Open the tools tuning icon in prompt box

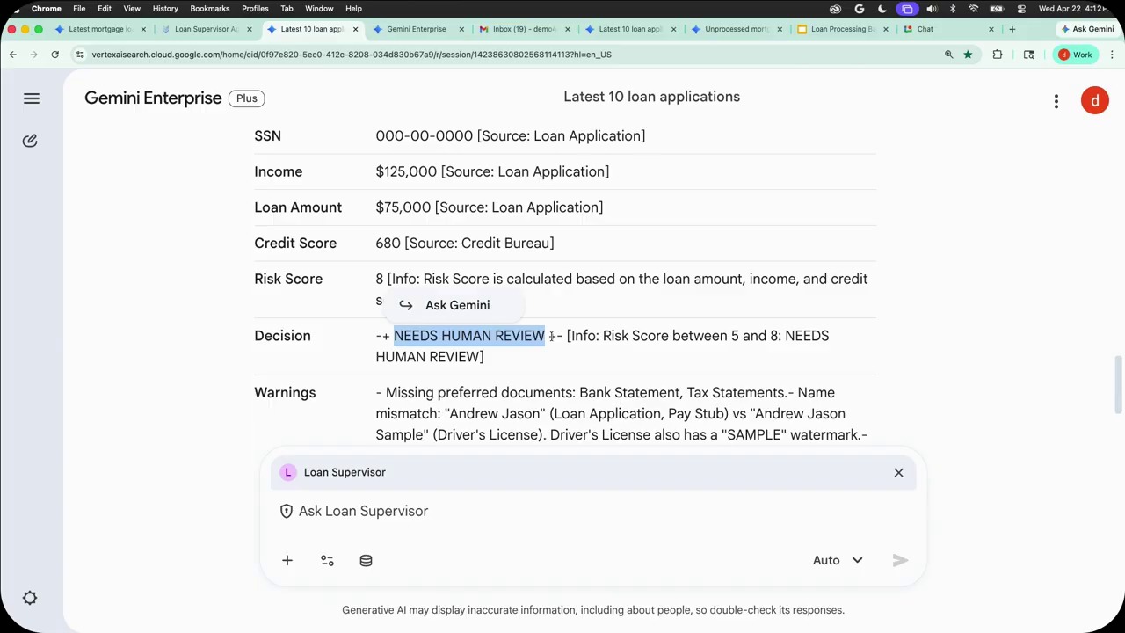pyautogui.click(x=327, y=560)
